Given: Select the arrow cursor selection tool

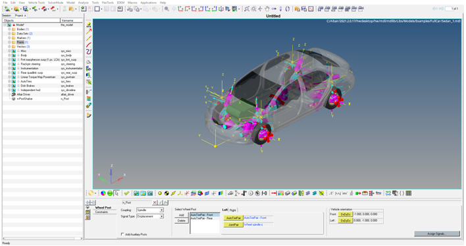Looking at the screenshot, I should [116, 193].
